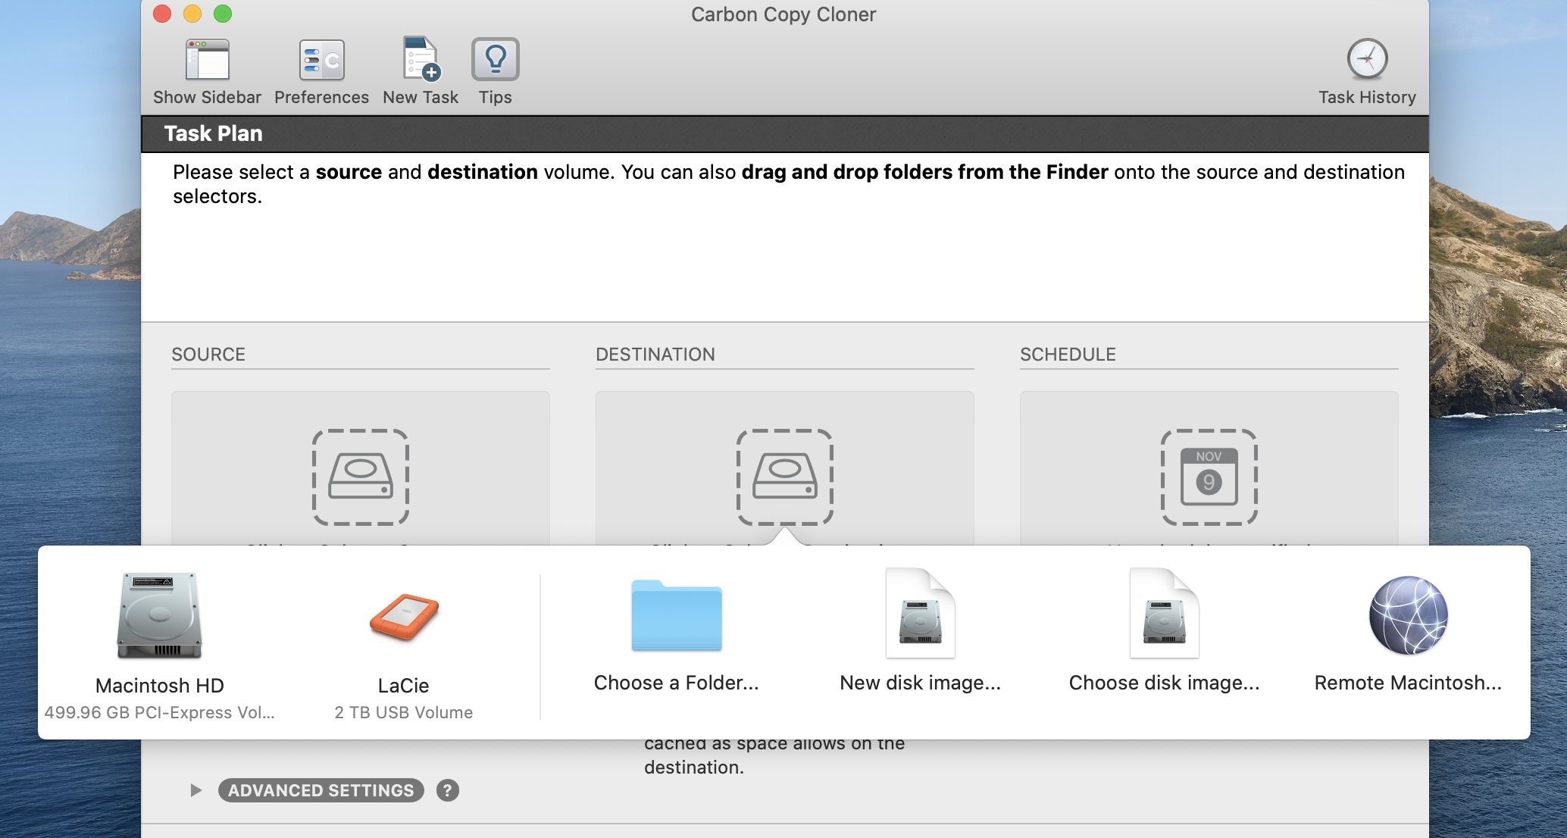Select Choose disk image option
This screenshot has height=838, width=1567.
pyautogui.click(x=1165, y=614)
